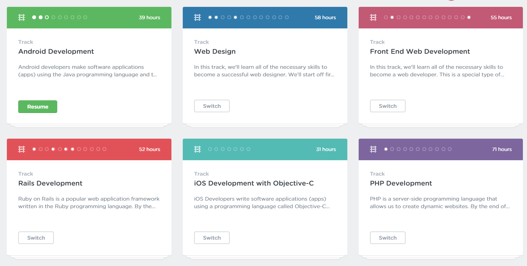This screenshot has width=527, height=266.
Task: Open the Android Development title link
Action: coord(56,51)
